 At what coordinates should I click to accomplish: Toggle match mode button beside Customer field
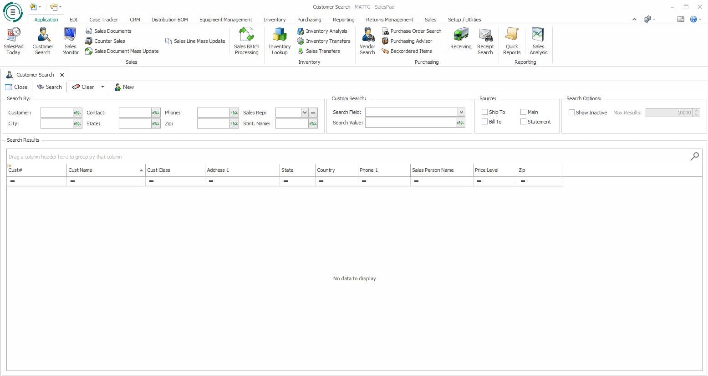point(78,113)
